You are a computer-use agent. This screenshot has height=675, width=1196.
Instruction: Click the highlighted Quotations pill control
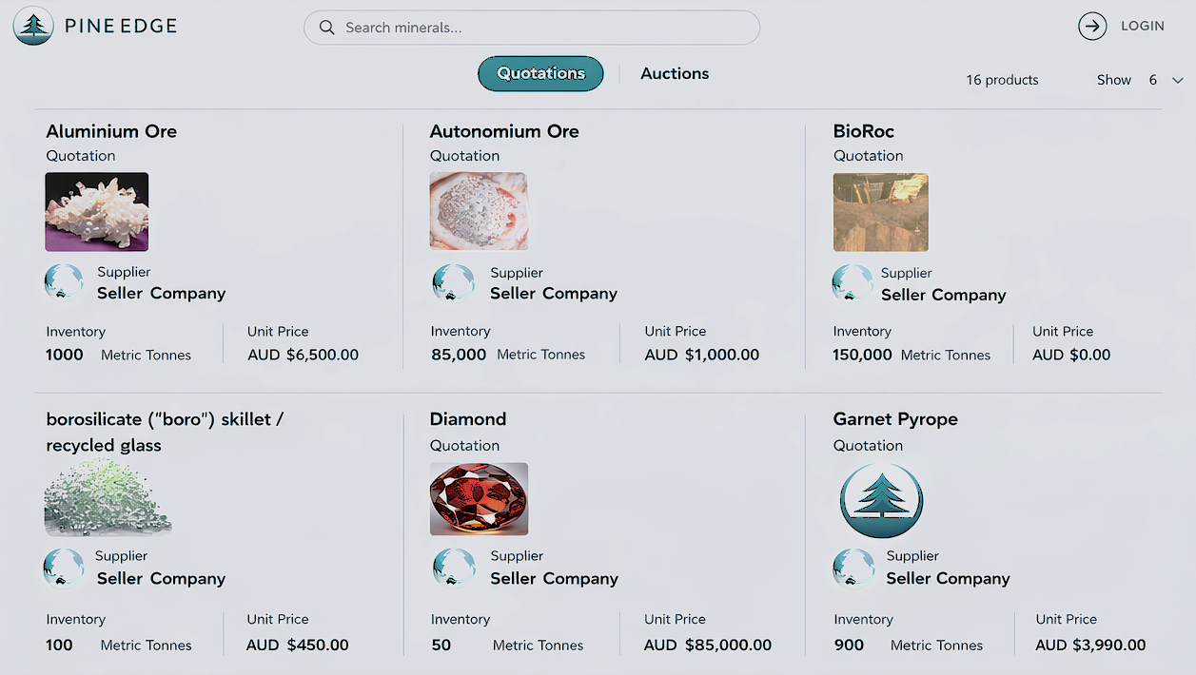click(540, 73)
